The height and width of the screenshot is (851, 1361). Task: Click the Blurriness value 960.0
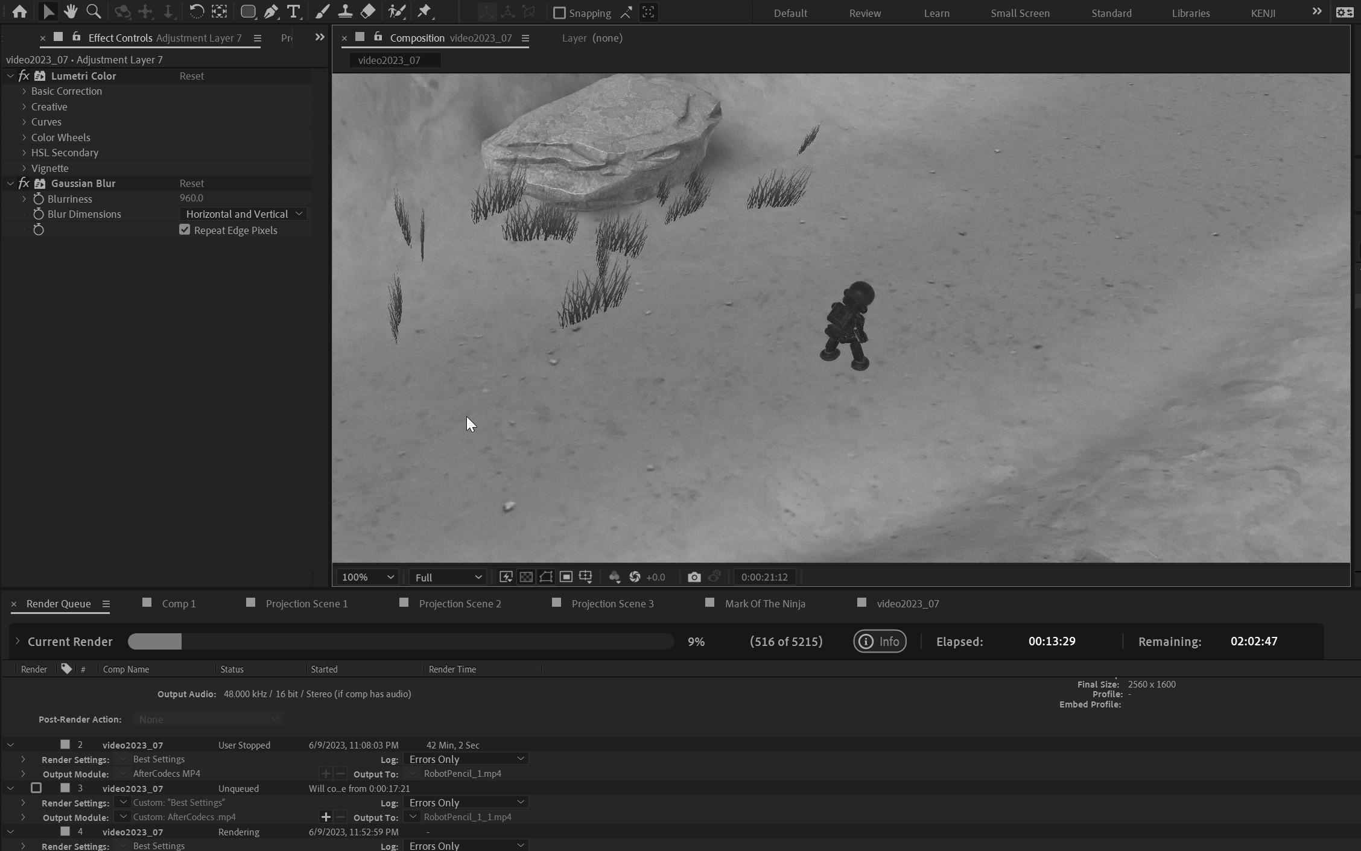coord(191,198)
